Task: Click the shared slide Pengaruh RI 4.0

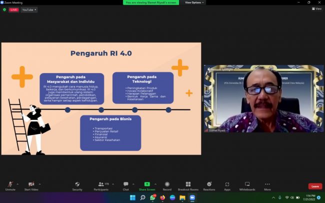Action: [101, 98]
